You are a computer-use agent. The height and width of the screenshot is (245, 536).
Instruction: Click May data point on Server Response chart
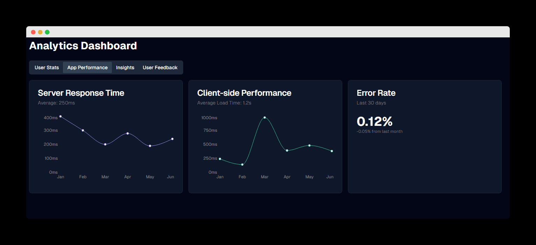[x=150, y=146]
